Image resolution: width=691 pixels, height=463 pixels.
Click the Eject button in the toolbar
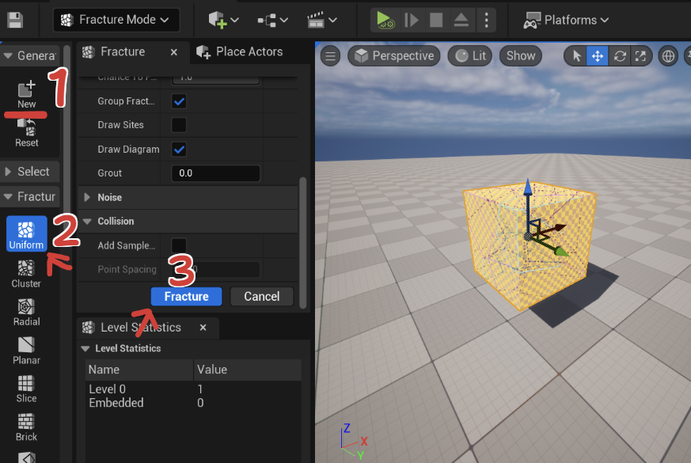[461, 20]
